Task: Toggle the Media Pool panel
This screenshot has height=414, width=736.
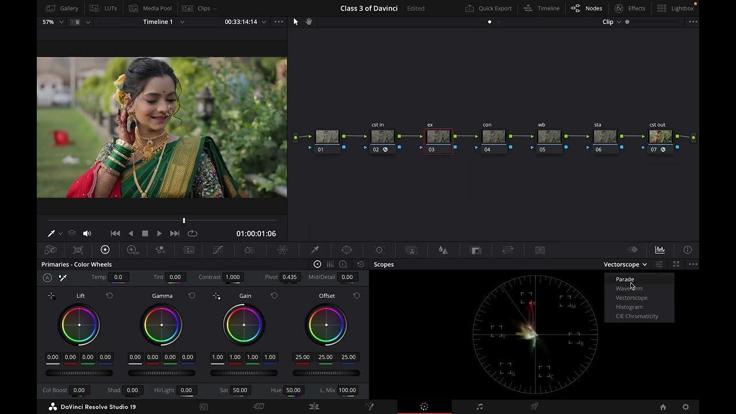Action: click(x=150, y=9)
